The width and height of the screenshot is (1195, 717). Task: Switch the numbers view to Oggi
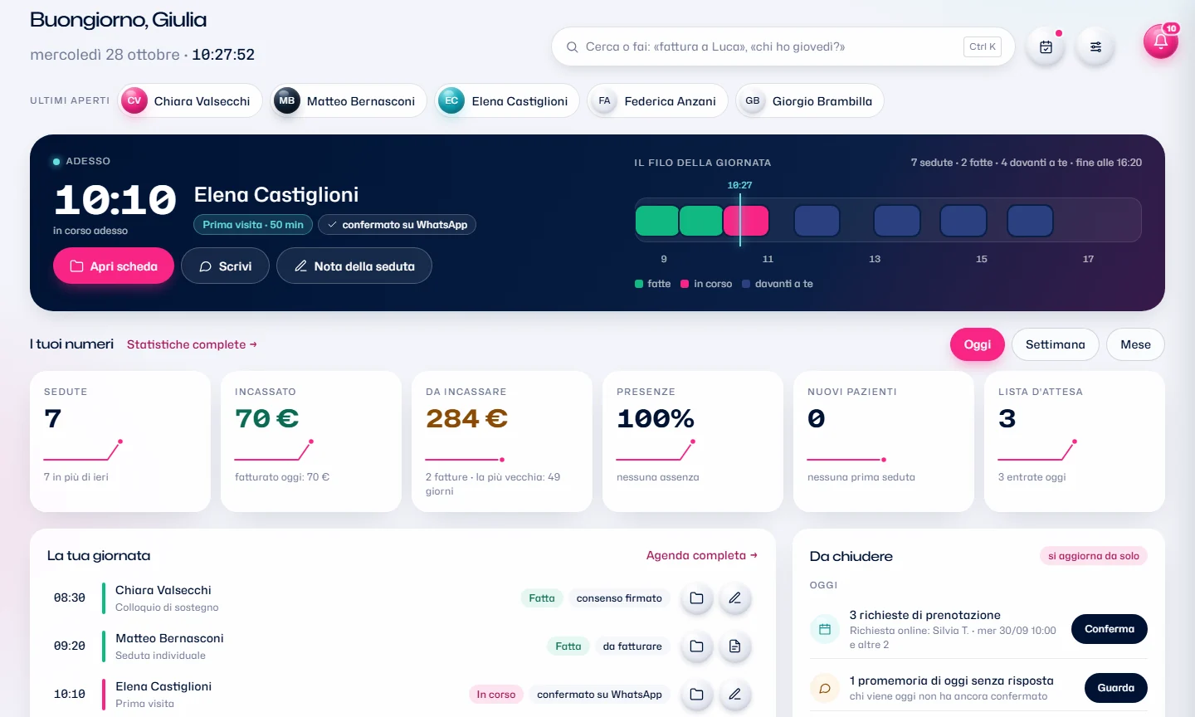tap(978, 344)
